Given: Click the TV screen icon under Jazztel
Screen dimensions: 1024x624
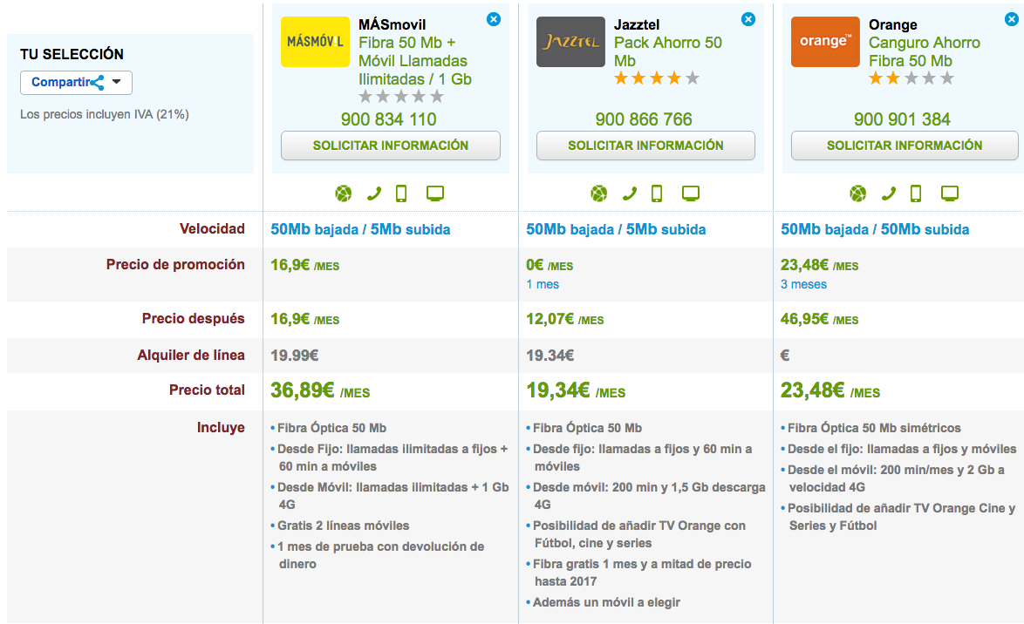Looking at the screenshot, I should 691,193.
